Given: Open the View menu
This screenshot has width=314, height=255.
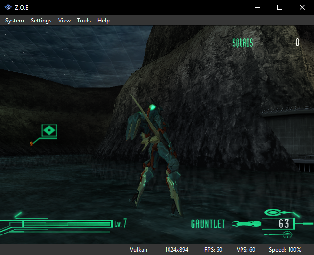Looking at the screenshot, I should point(64,21).
